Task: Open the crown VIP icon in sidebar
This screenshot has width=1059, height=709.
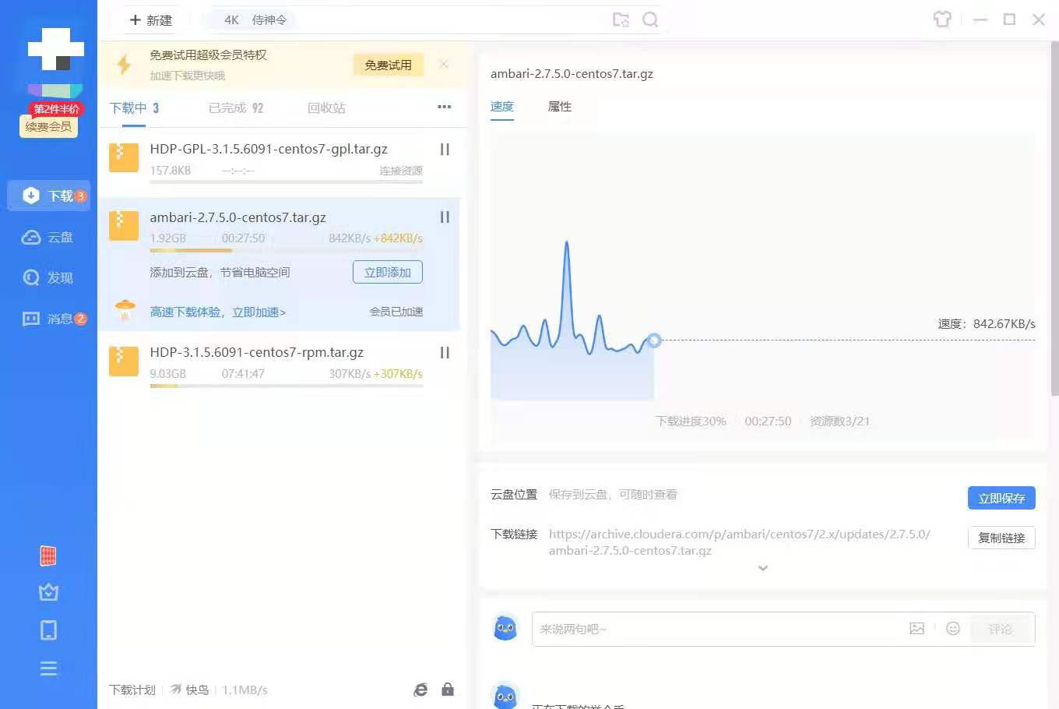Action: 48,592
